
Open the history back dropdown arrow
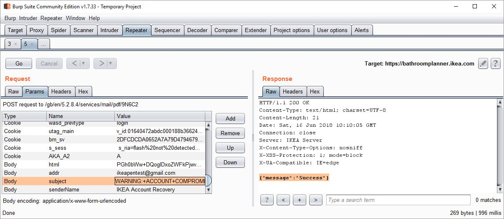84,63
